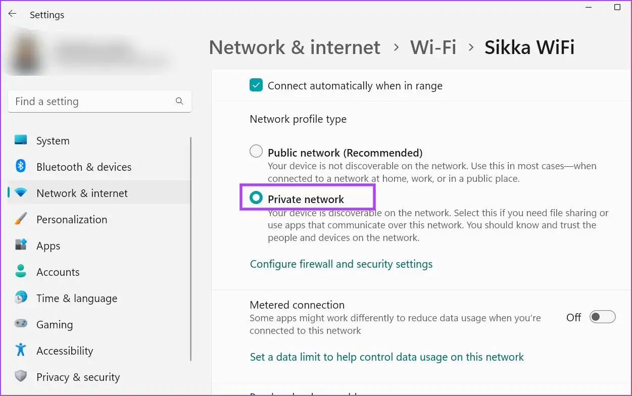Select Time & language clock icon
The image size is (632, 396).
[x=21, y=298]
